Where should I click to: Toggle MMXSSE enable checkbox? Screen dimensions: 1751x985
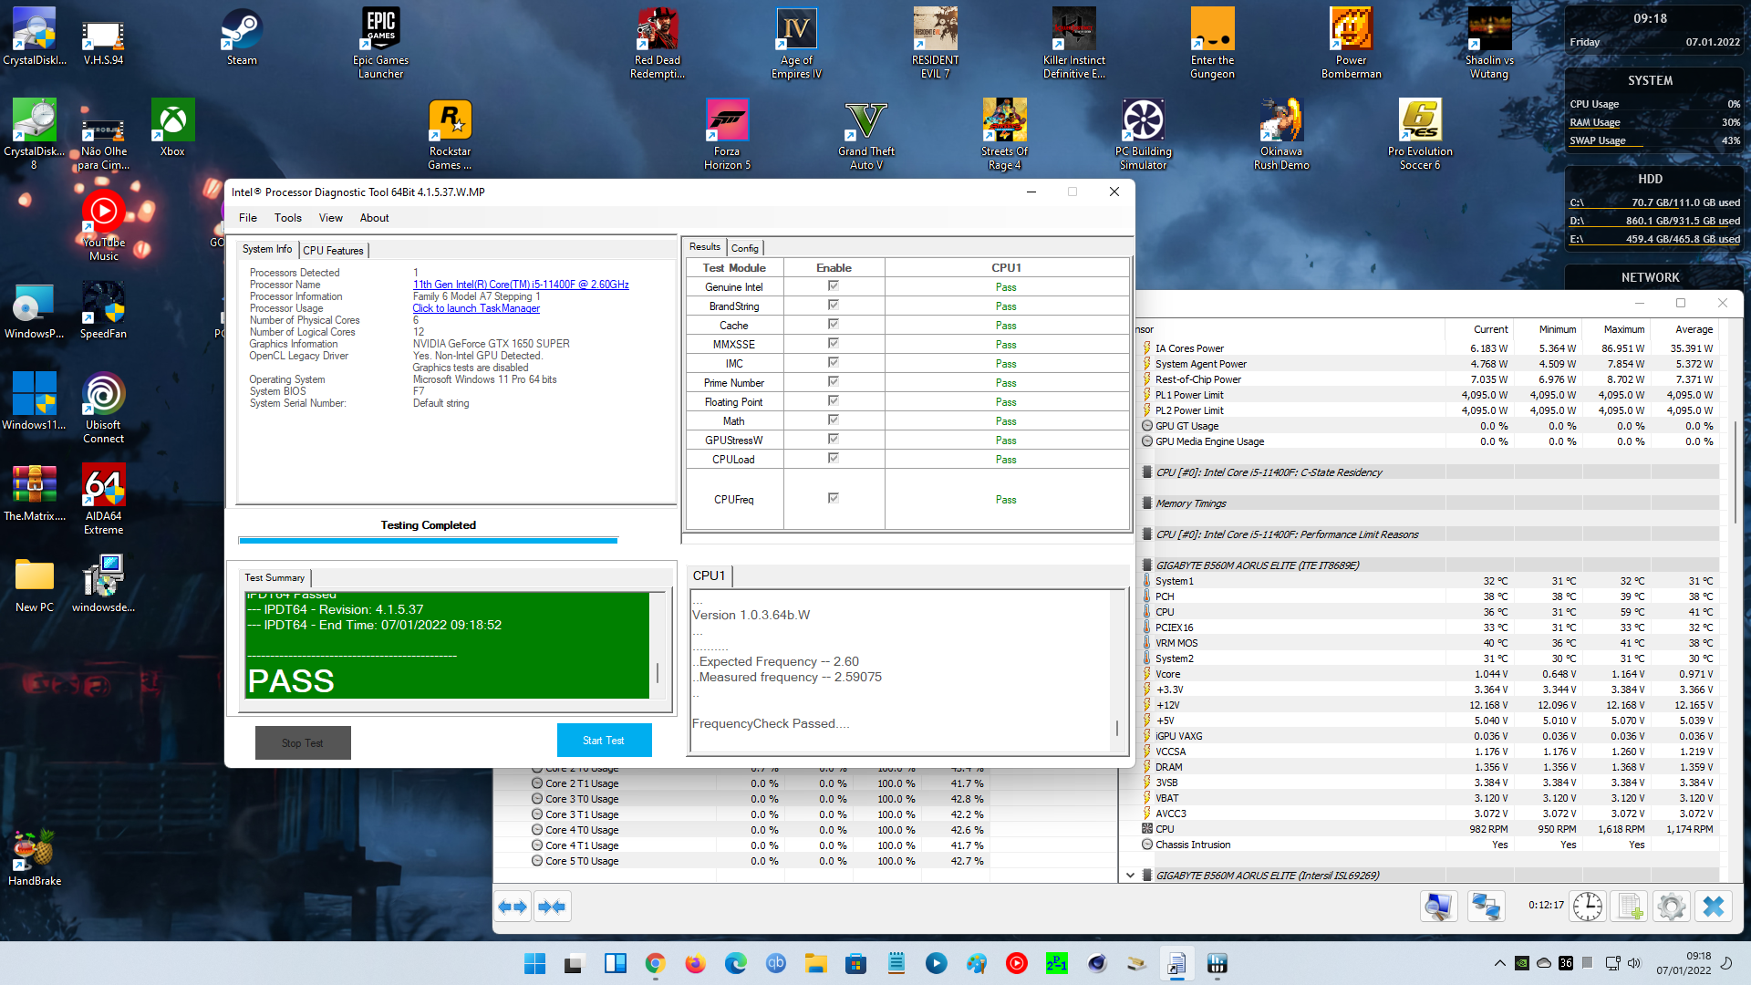pos(833,343)
